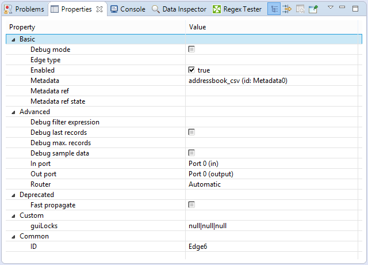Click Show Advanced Properties filter icon
This screenshot has height=265, width=368.
pyautogui.click(x=287, y=9)
